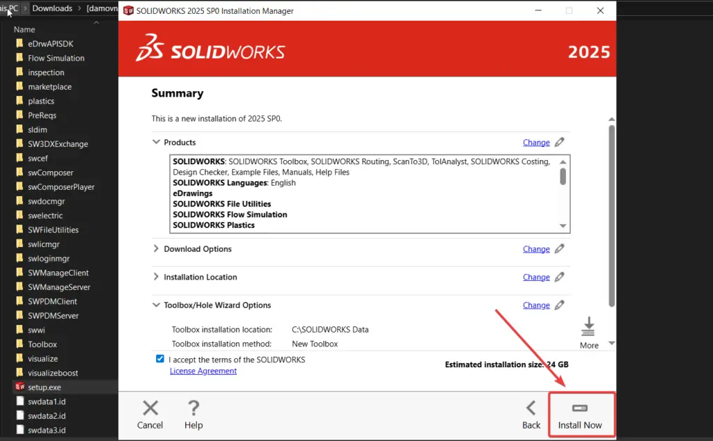Open the License Agreement link
This screenshot has width=713, height=441.
coord(203,371)
